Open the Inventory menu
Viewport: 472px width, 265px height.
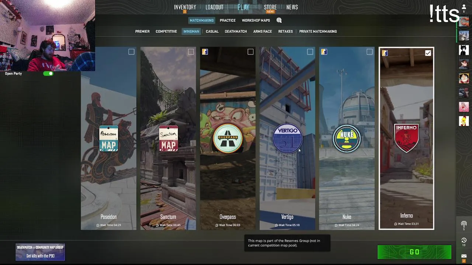coord(185,7)
